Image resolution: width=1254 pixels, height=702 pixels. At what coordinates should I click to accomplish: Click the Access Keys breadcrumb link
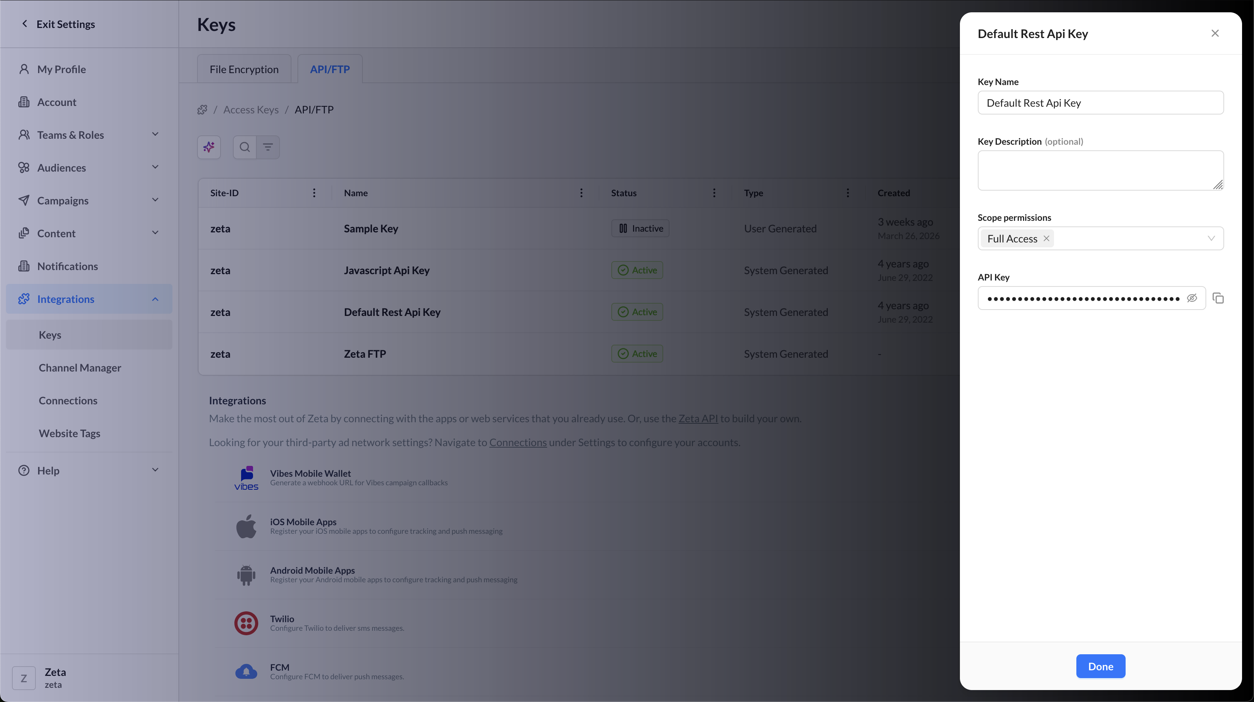(x=251, y=109)
